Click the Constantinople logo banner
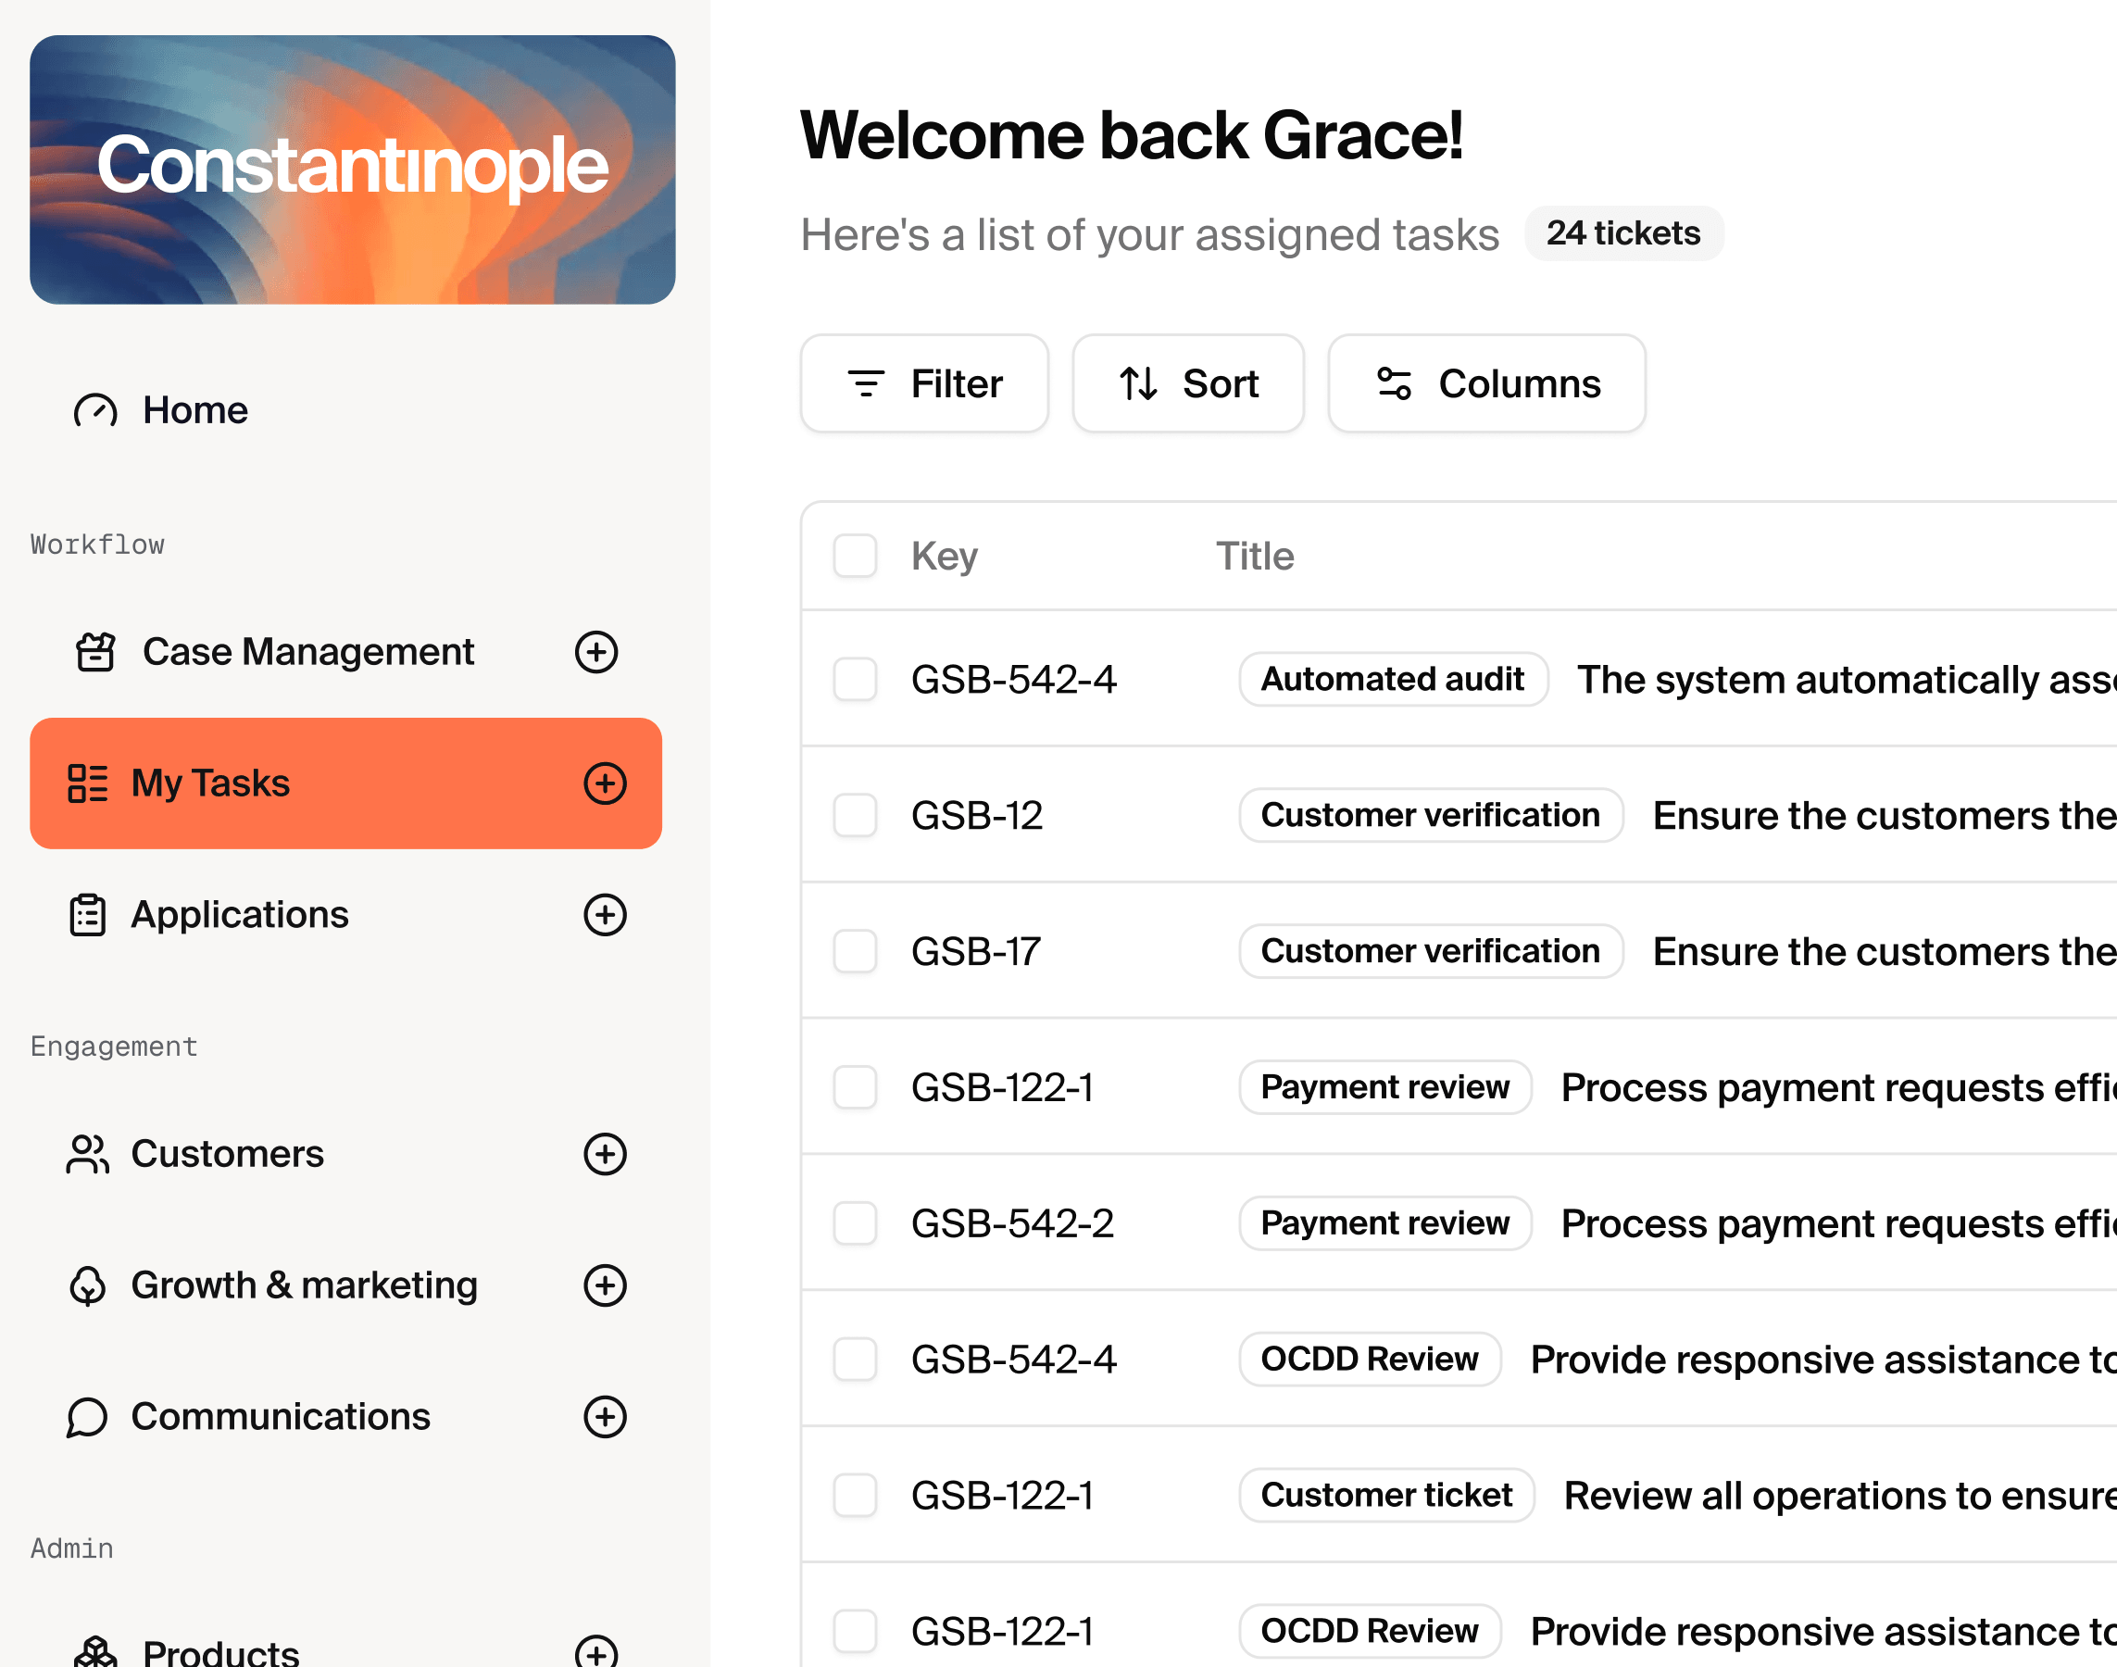The height and width of the screenshot is (1667, 2117). pyautogui.click(x=352, y=169)
